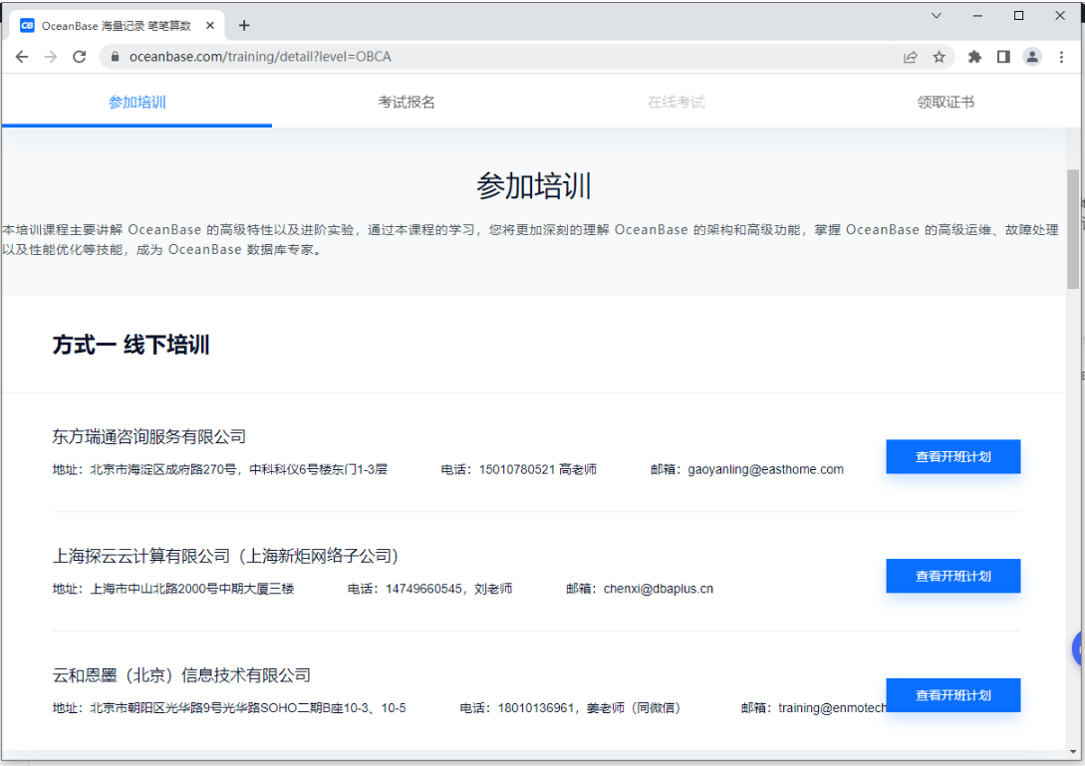Click 查看开班计划 for 云和恩墨（北京）公司

tap(952, 695)
